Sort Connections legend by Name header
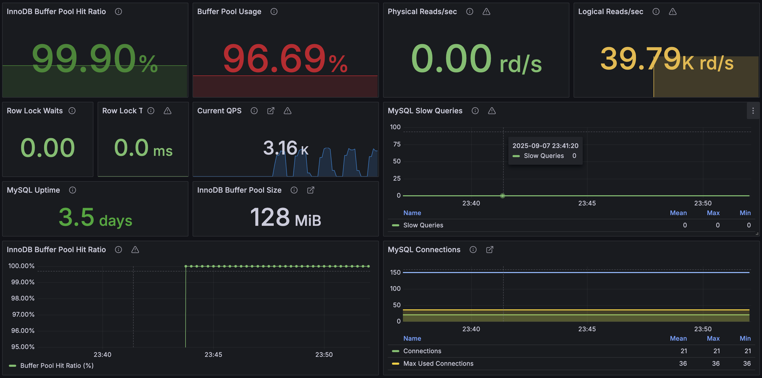This screenshot has height=378, width=762. (412, 338)
